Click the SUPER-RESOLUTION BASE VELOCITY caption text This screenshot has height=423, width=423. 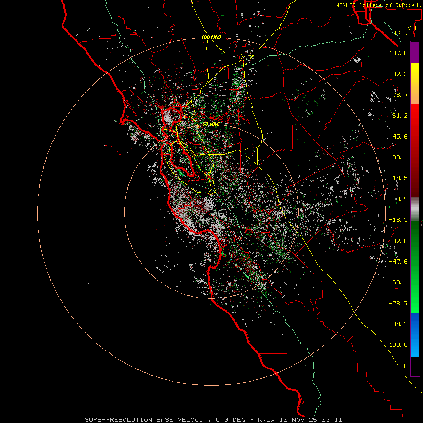click(149, 420)
